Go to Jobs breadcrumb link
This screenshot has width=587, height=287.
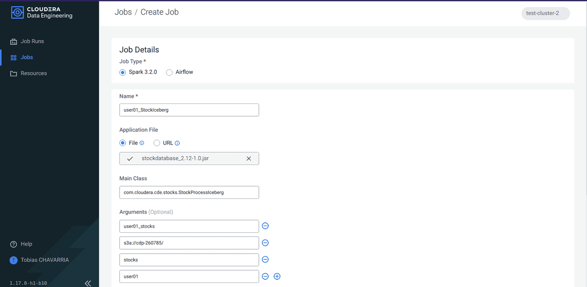(123, 12)
